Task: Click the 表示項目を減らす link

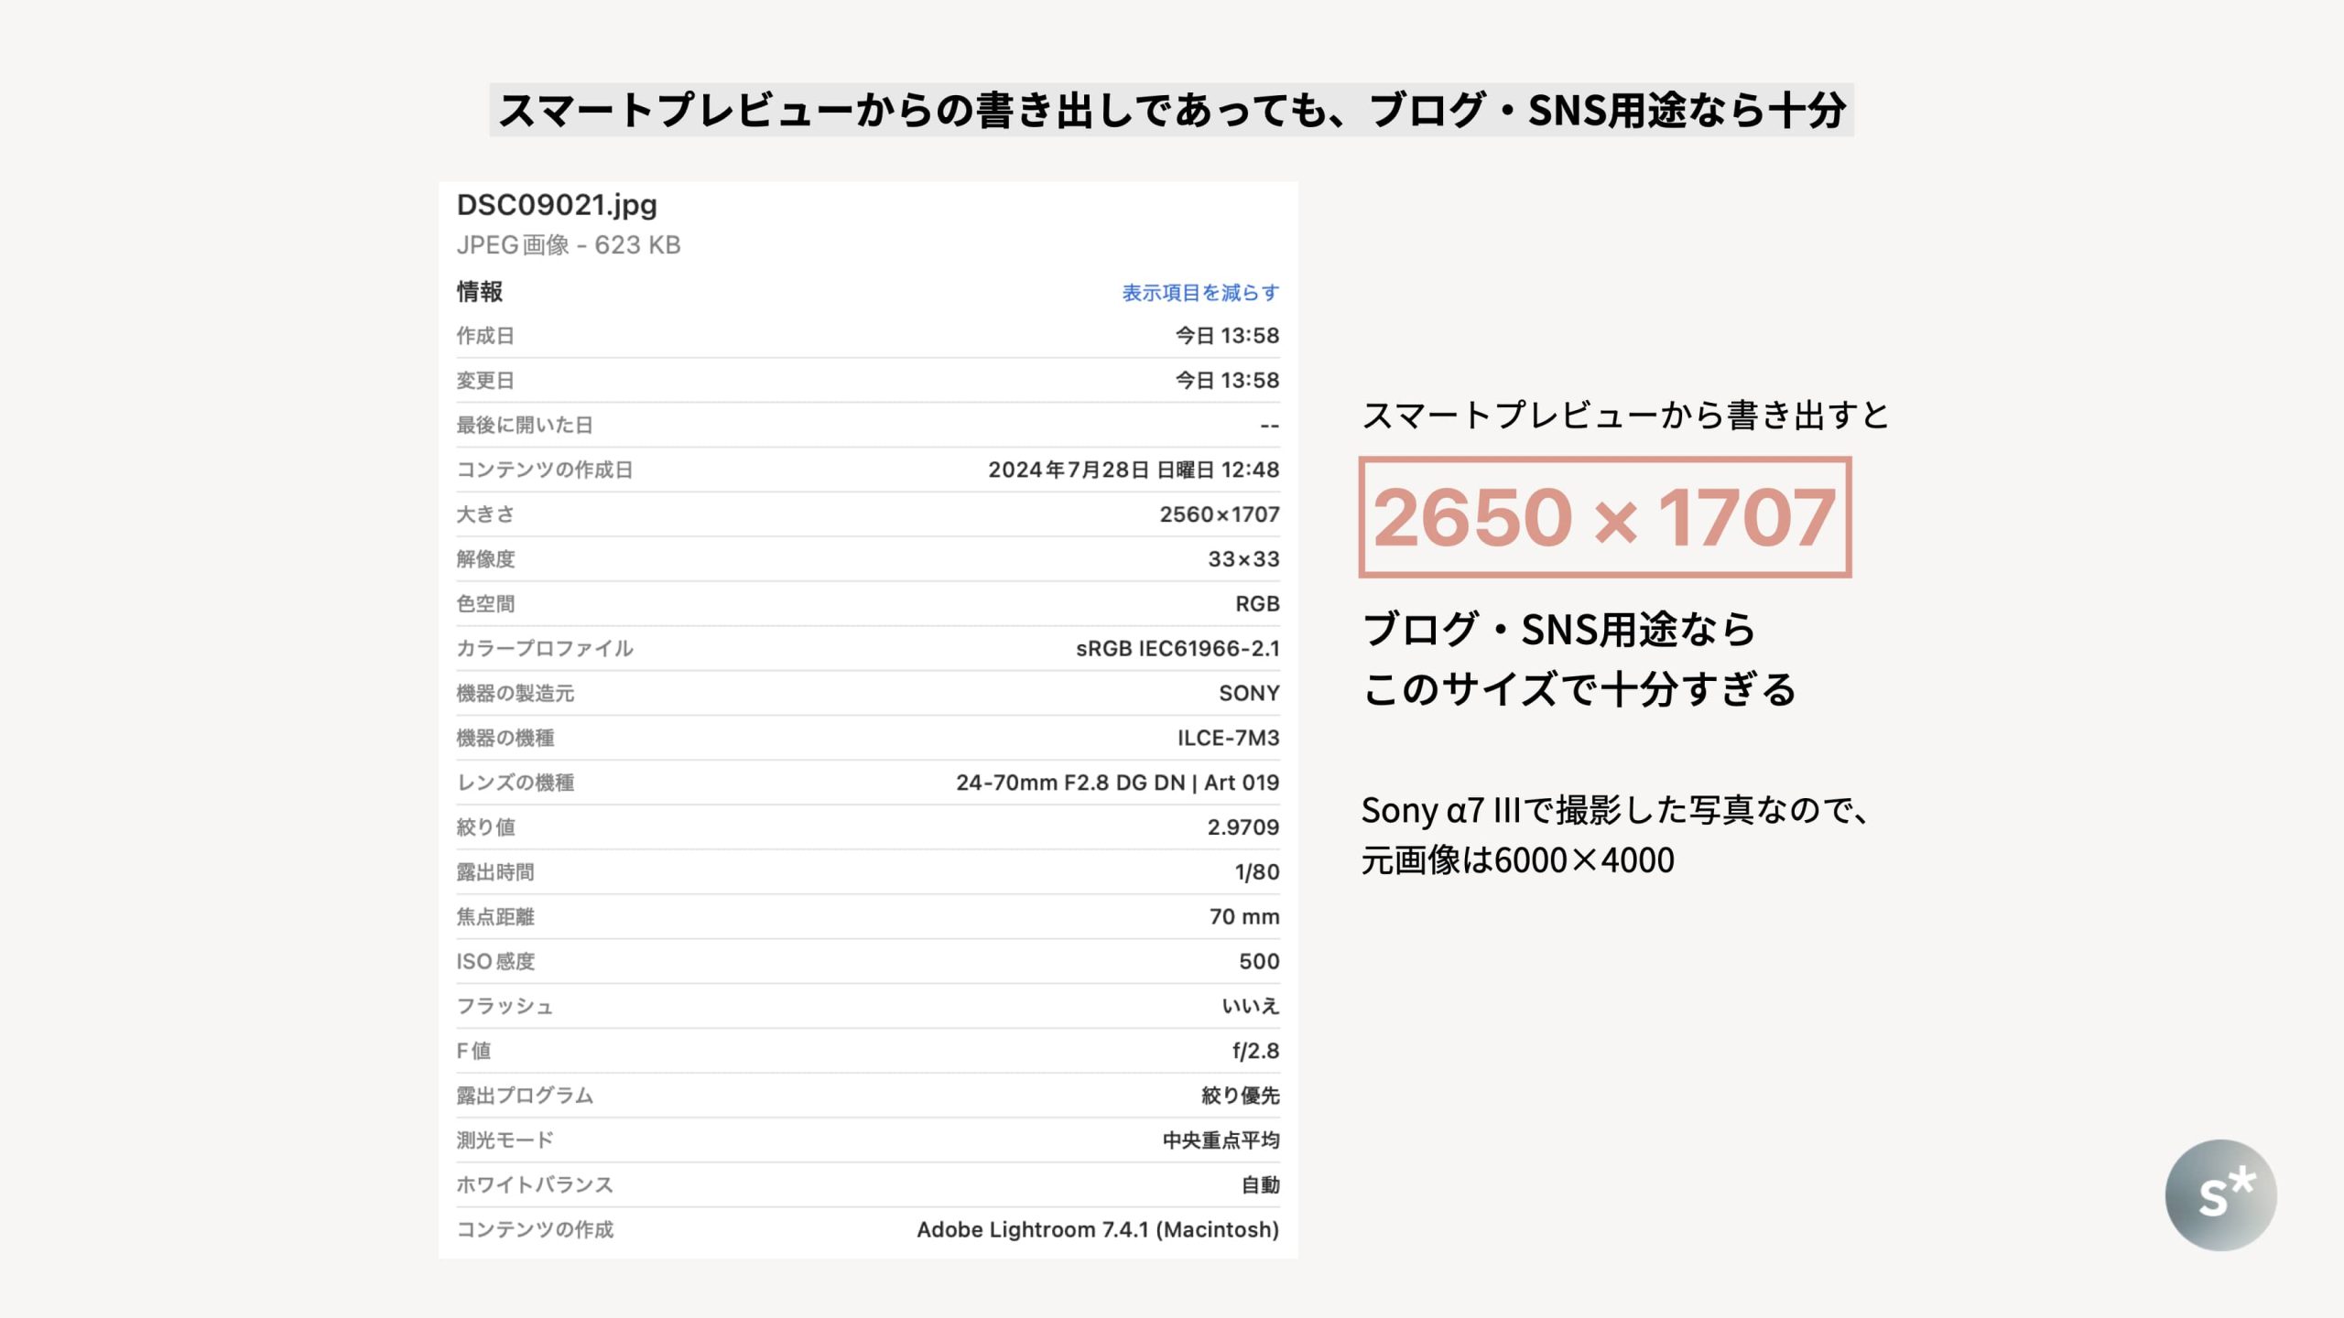Action: tap(1199, 293)
